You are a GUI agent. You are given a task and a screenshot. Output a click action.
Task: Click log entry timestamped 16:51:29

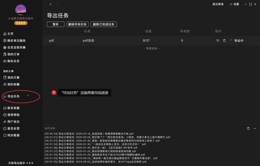[x=94, y=155]
